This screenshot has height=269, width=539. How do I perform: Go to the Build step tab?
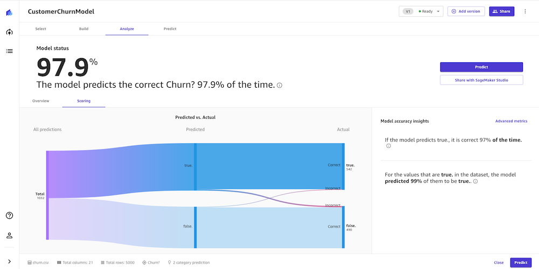[x=84, y=29]
